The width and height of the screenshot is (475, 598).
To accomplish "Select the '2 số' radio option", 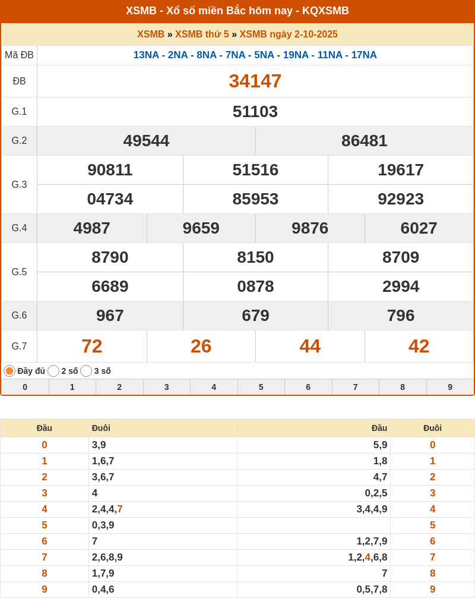I will pyautogui.click(x=53, y=371).
